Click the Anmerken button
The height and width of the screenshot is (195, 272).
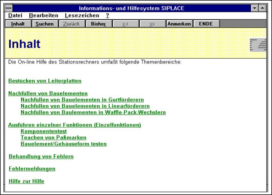[x=179, y=24]
